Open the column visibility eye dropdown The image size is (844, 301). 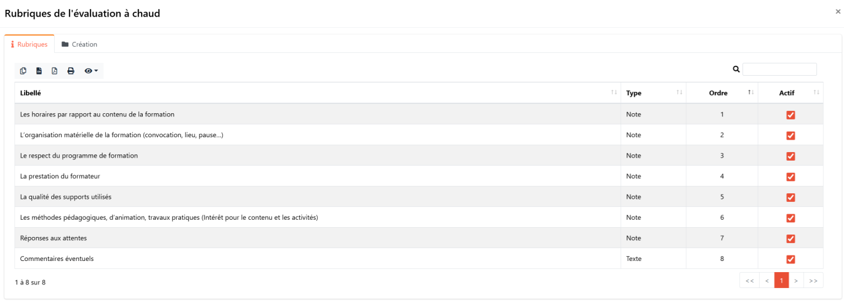[x=91, y=71]
